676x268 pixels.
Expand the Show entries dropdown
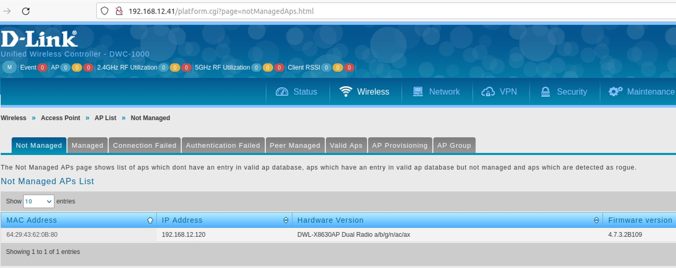[x=38, y=201]
